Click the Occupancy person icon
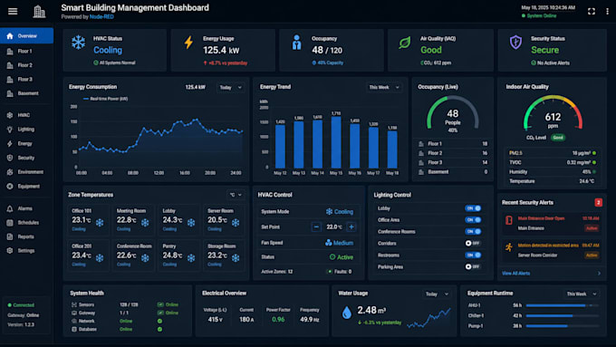This screenshot has height=347, width=616. [x=296, y=43]
